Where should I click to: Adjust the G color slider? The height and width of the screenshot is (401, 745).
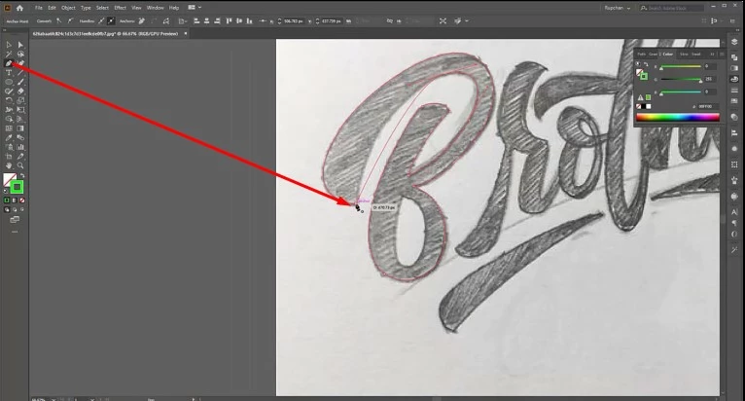pos(681,80)
